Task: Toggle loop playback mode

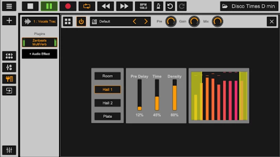Action: pos(87,6)
